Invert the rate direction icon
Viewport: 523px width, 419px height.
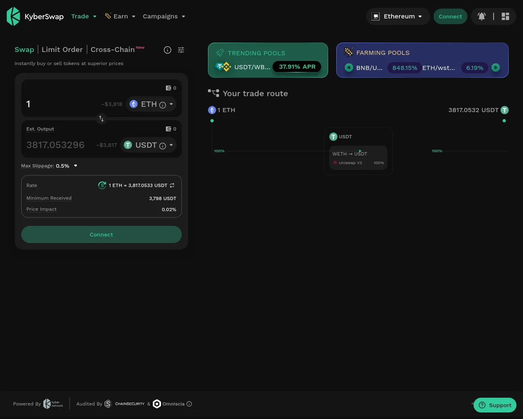[x=172, y=185]
